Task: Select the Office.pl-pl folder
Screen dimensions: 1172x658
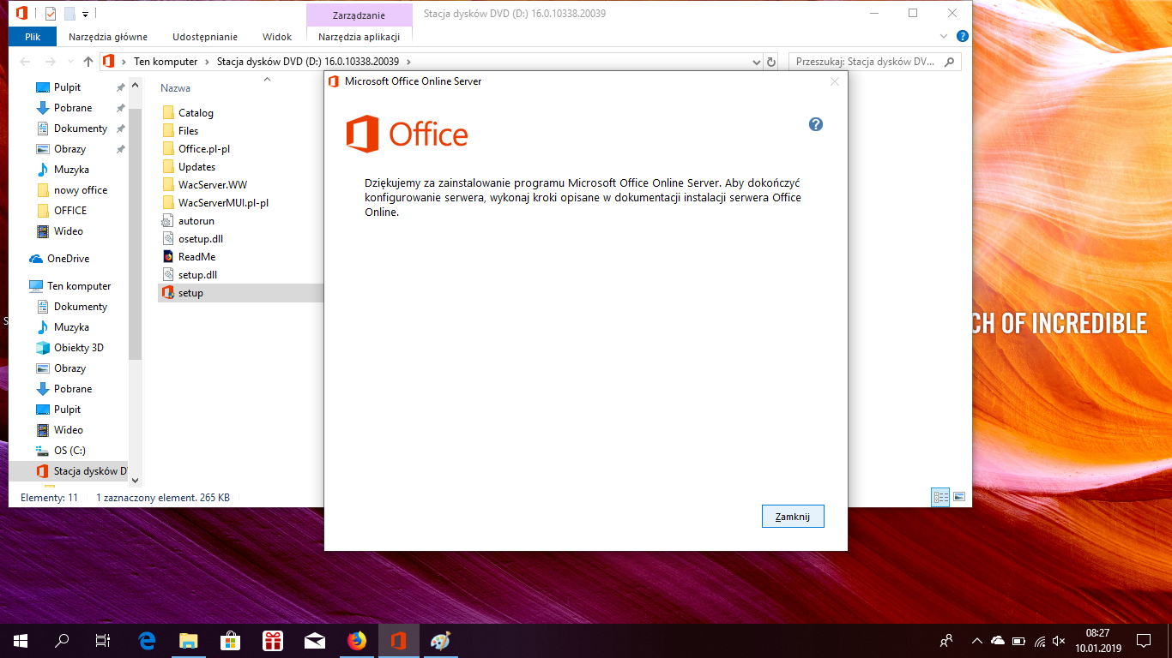Action: (204, 149)
